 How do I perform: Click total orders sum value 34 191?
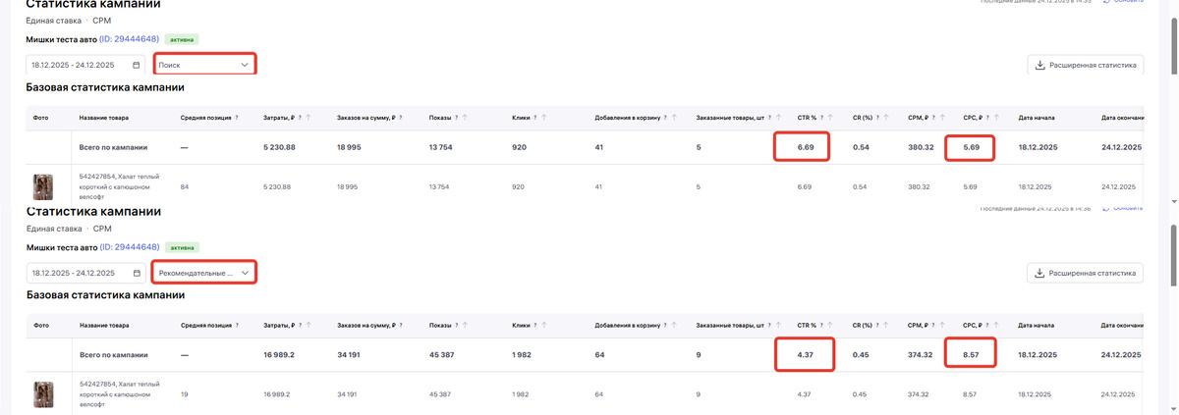pos(349,355)
